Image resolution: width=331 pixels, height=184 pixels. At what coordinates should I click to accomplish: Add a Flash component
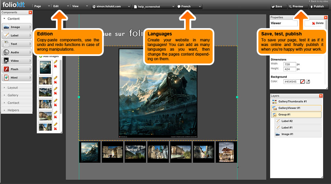(17, 69)
